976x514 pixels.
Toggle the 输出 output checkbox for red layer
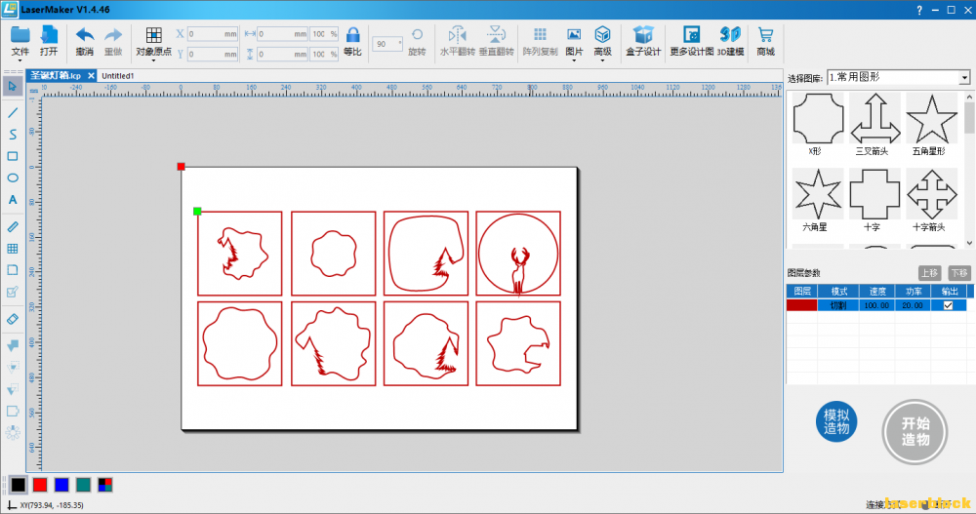point(948,305)
